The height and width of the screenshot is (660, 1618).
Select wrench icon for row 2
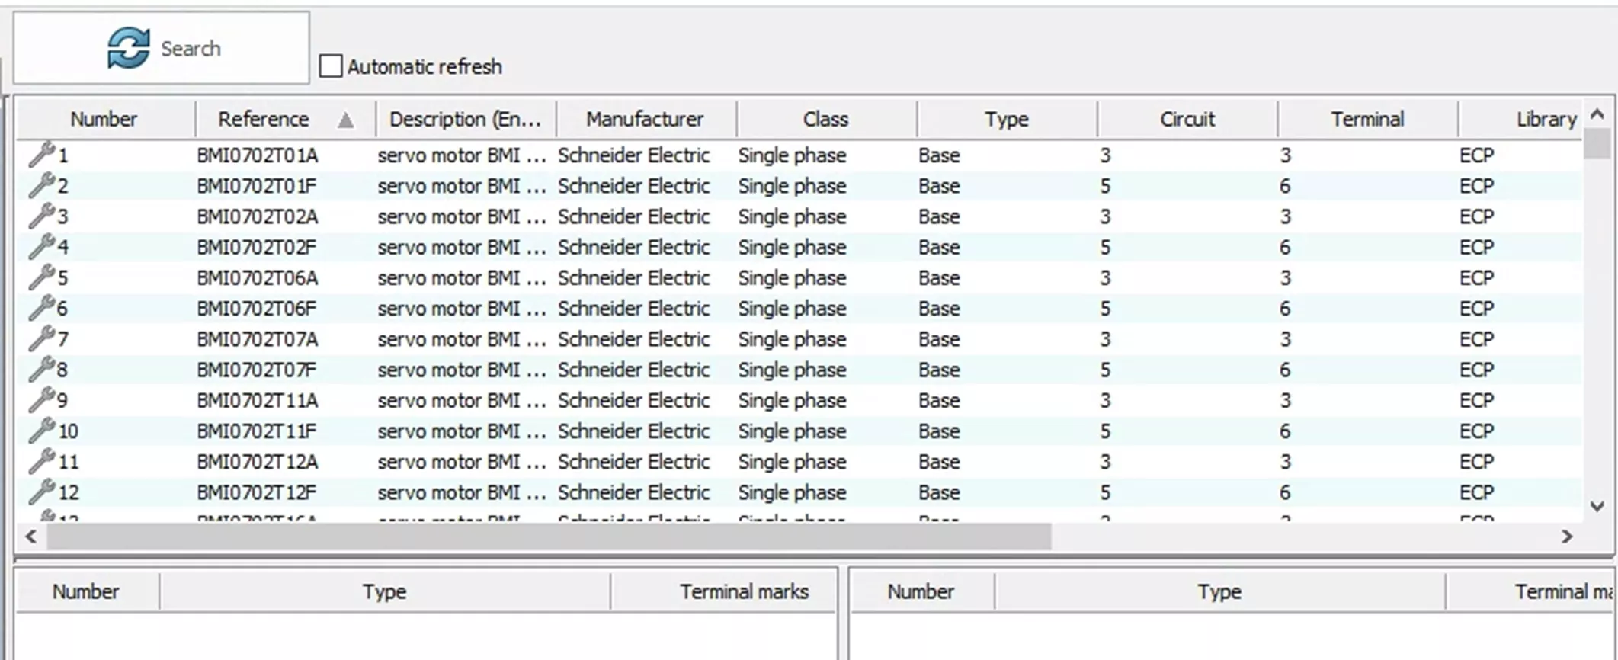coord(42,185)
